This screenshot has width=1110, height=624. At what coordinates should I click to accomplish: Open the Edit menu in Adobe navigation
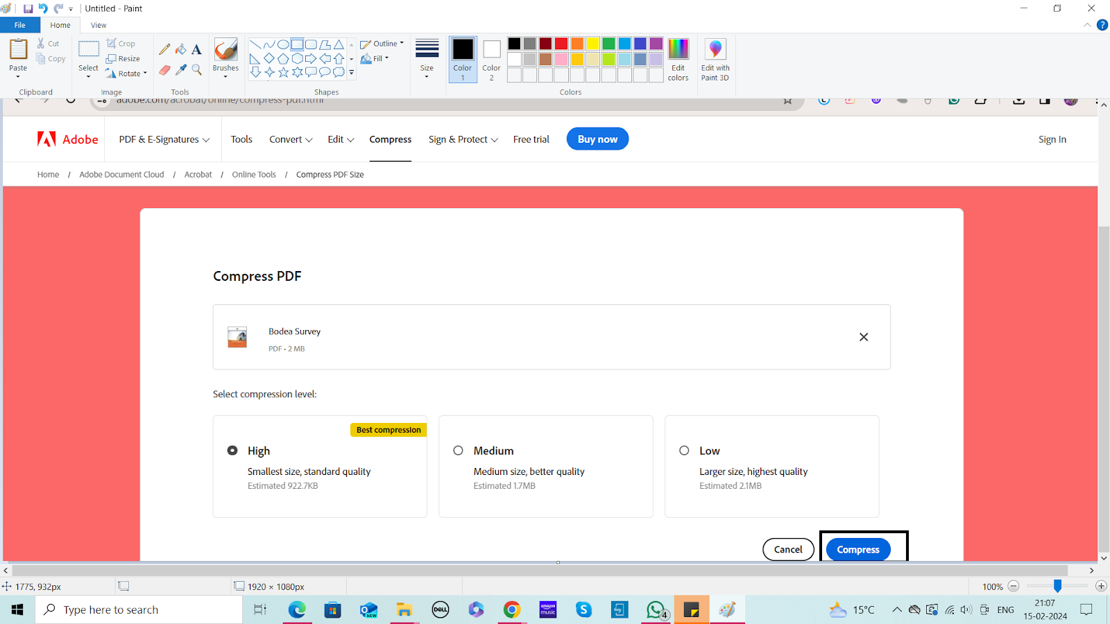(x=341, y=139)
